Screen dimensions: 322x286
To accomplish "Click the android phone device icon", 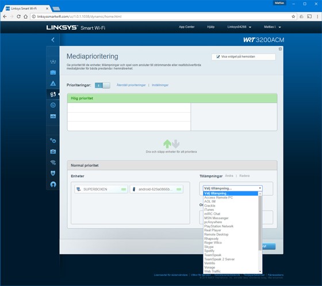I will click(x=134, y=189).
